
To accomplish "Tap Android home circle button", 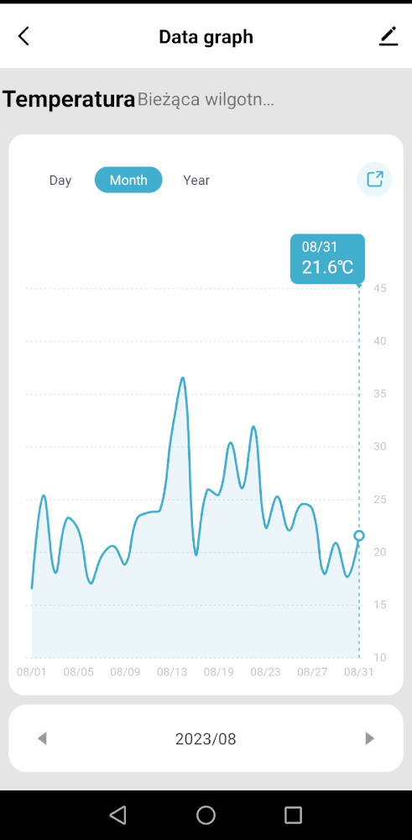I will (x=206, y=815).
